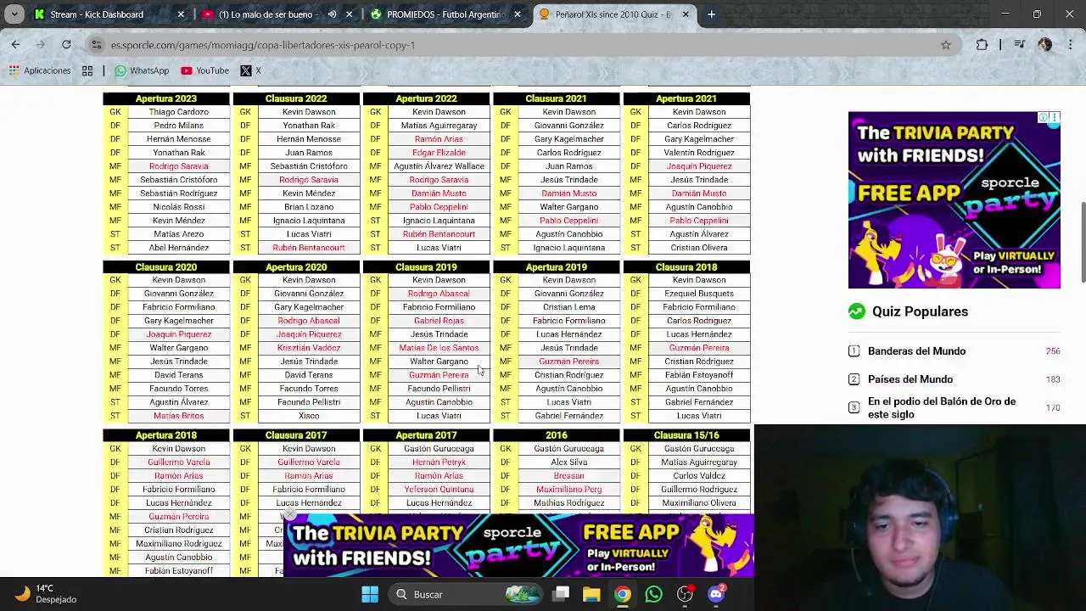Click the address bar URL
Image resolution: width=1086 pixels, height=611 pixels.
click(263, 45)
